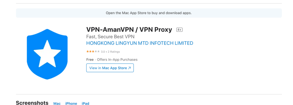
Task: Click the Offers In-App Purchases text
Action: pos(117,60)
